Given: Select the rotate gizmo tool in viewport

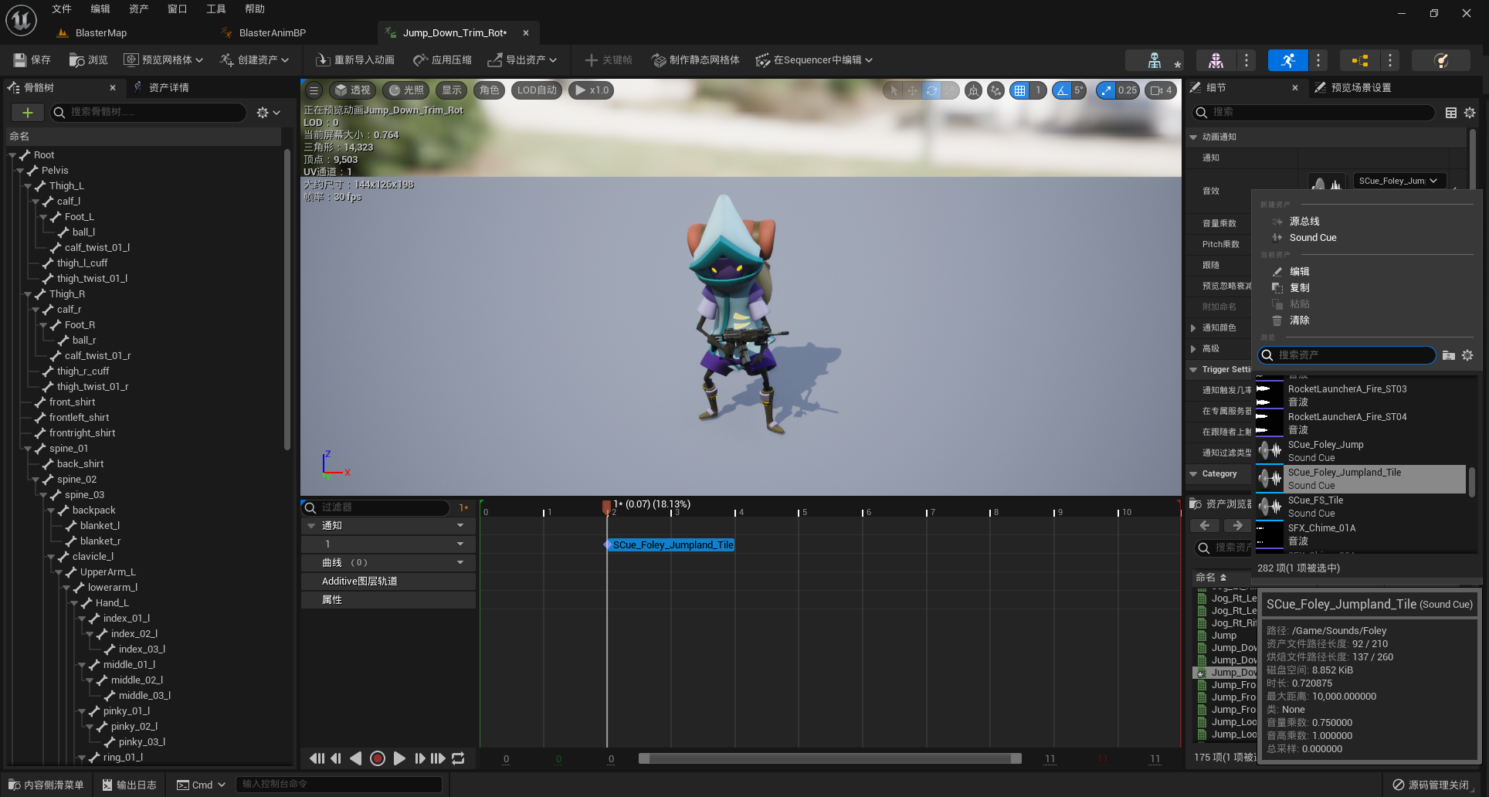Looking at the screenshot, I should pyautogui.click(x=931, y=90).
